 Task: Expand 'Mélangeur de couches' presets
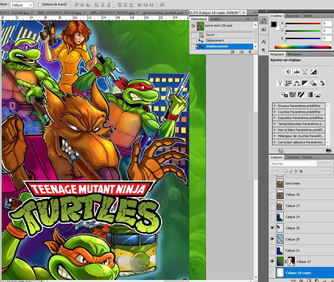275,136
